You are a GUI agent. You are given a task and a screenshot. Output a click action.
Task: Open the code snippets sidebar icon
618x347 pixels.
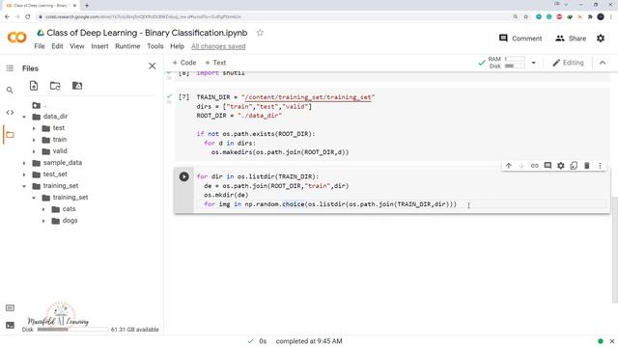tap(10, 113)
